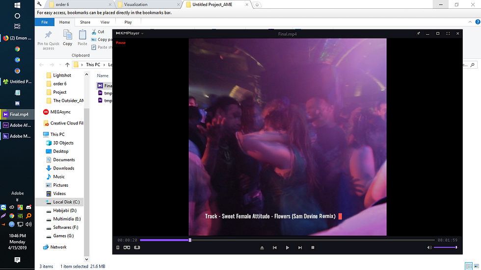
Task: Switch to details view icon in status bar
Action: pos(469,266)
